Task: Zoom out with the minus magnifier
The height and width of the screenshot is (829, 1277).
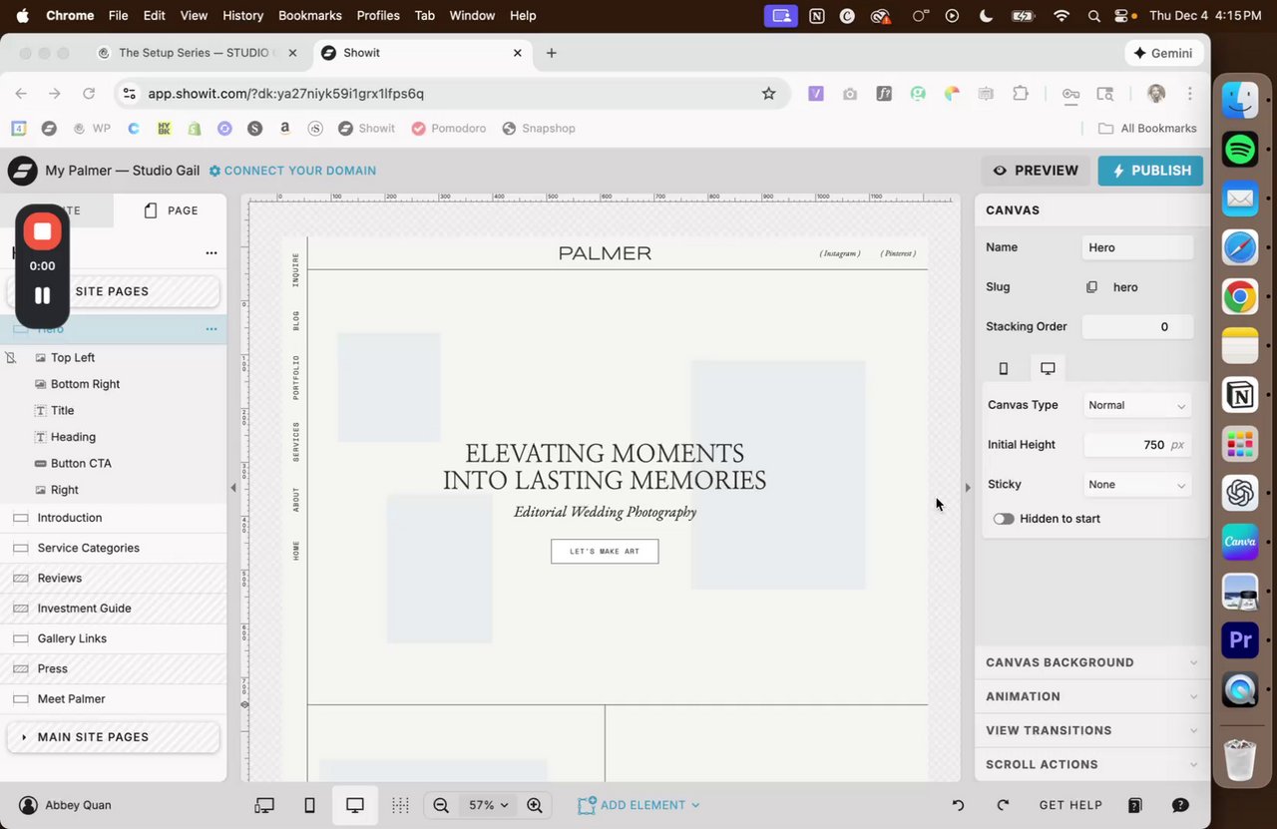Action: (x=440, y=805)
